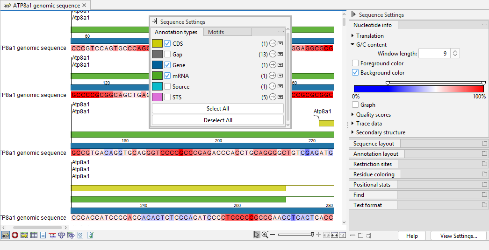Click the arrow icon beside the CDS count

tap(273, 43)
